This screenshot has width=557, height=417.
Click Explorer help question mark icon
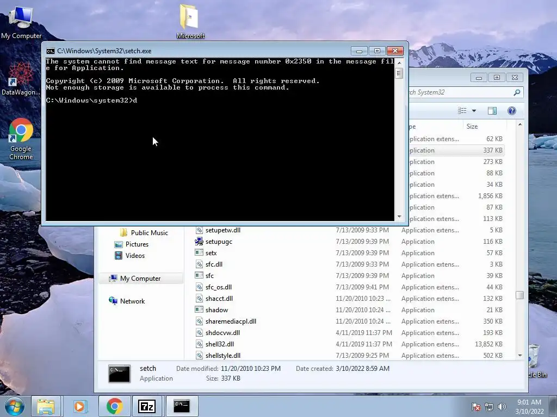click(511, 111)
